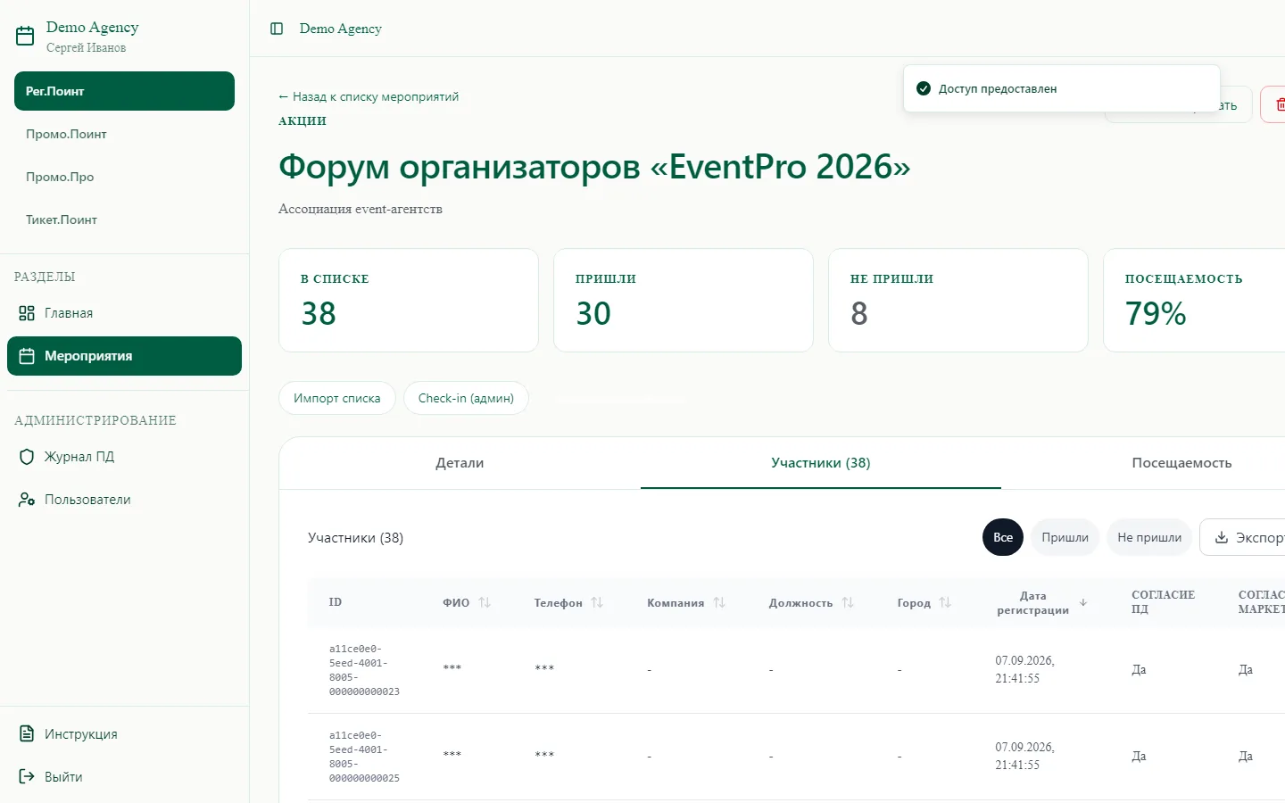Click the Участники (38) list heading
The image size is (1285, 803).
pyautogui.click(x=355, y=537)
